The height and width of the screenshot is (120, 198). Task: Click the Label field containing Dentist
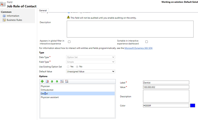(166, 83)
